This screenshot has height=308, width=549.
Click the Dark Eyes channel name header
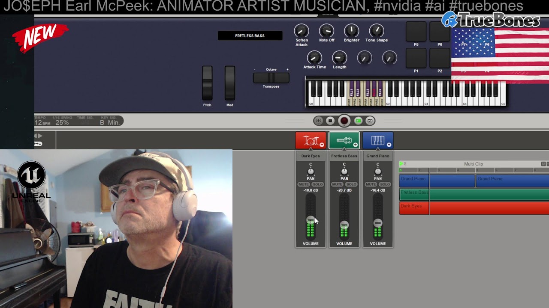coord(311,156)
